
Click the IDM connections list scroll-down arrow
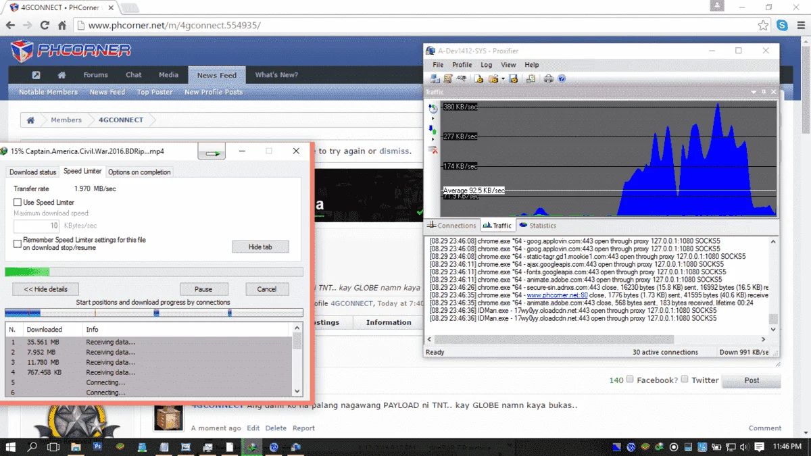point(297,391)
